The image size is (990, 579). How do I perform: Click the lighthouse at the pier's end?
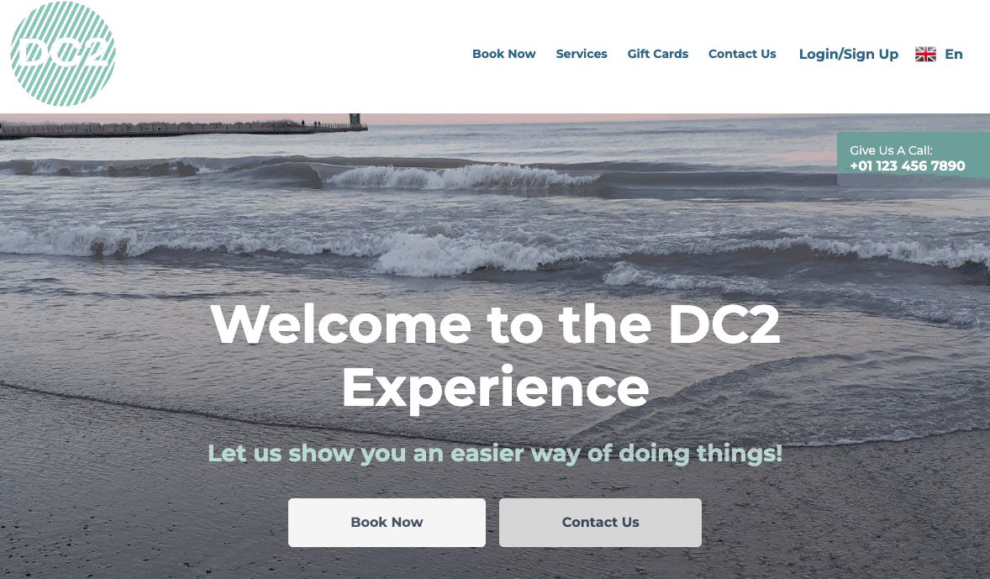tap(355, 121)
